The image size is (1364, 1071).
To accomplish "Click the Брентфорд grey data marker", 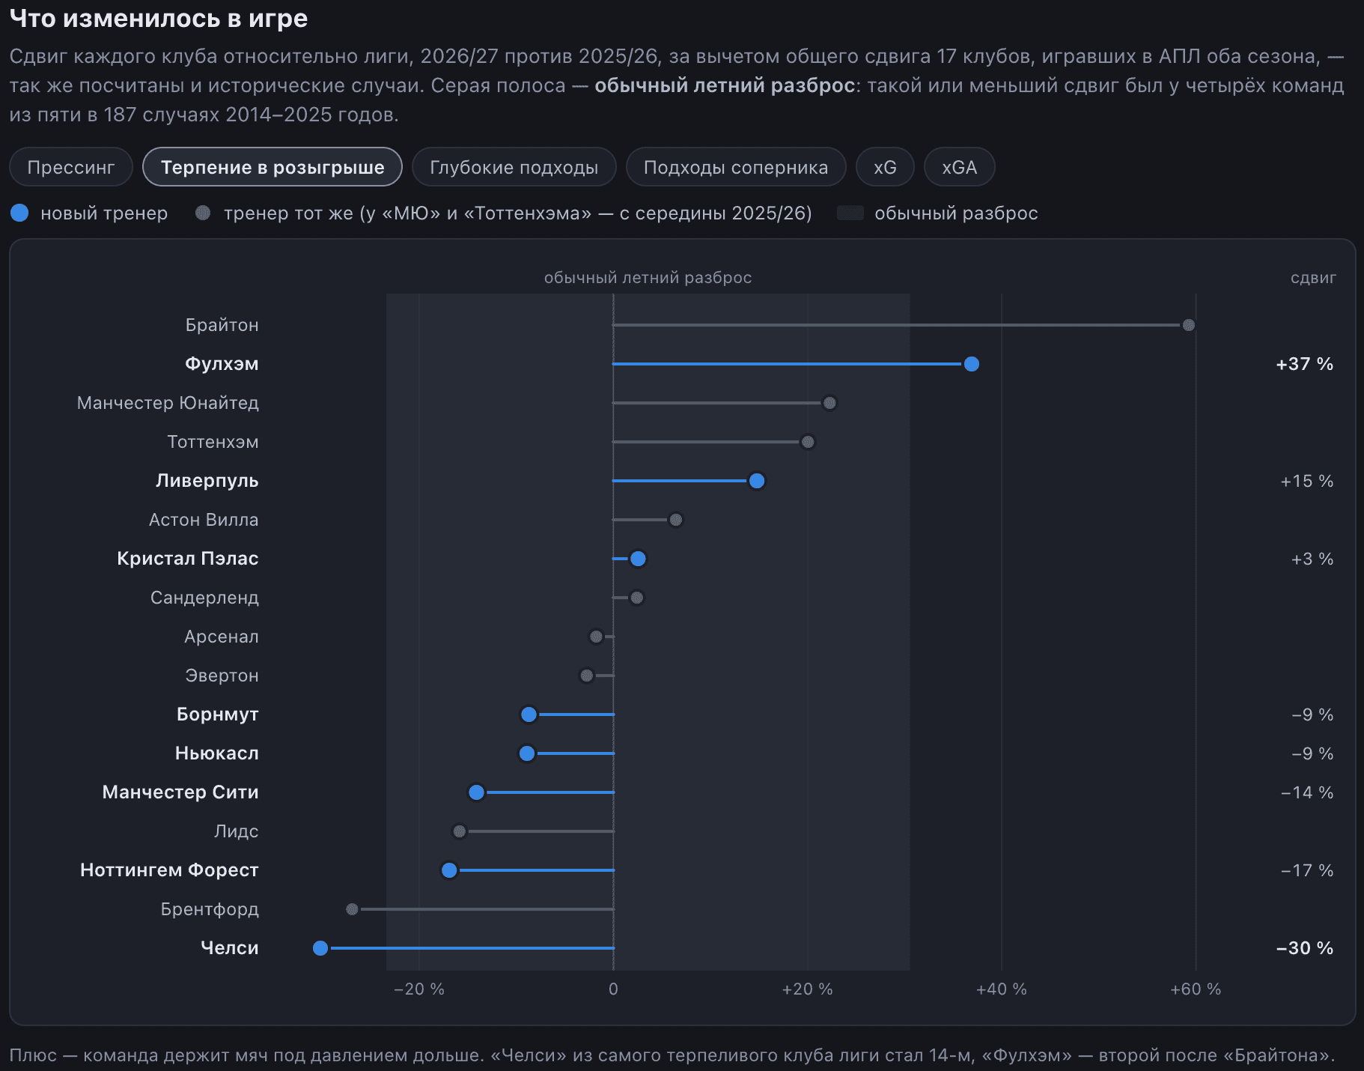I will pyautogui.click(x=352, y=909).
